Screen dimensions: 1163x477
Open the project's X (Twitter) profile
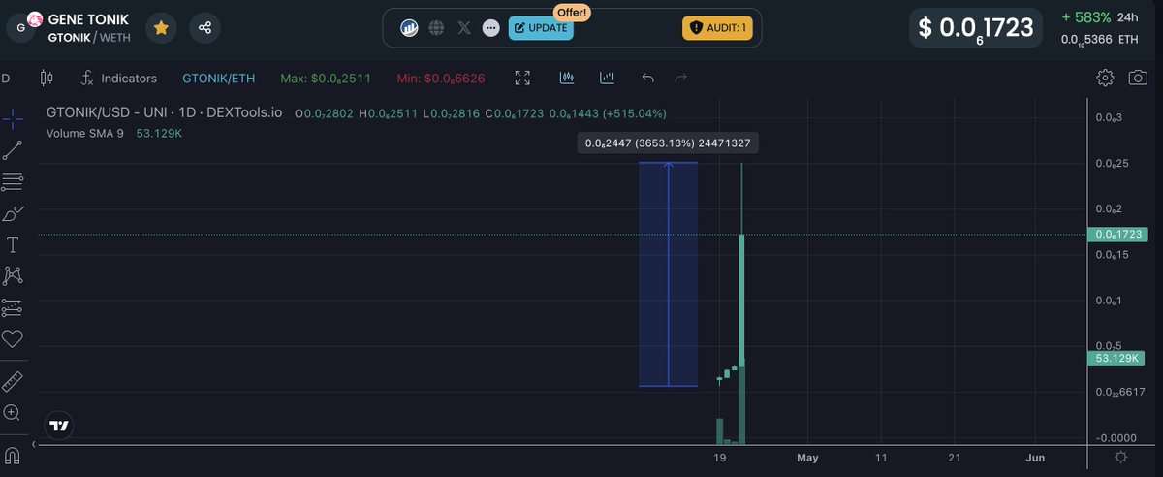pos(464,28)
